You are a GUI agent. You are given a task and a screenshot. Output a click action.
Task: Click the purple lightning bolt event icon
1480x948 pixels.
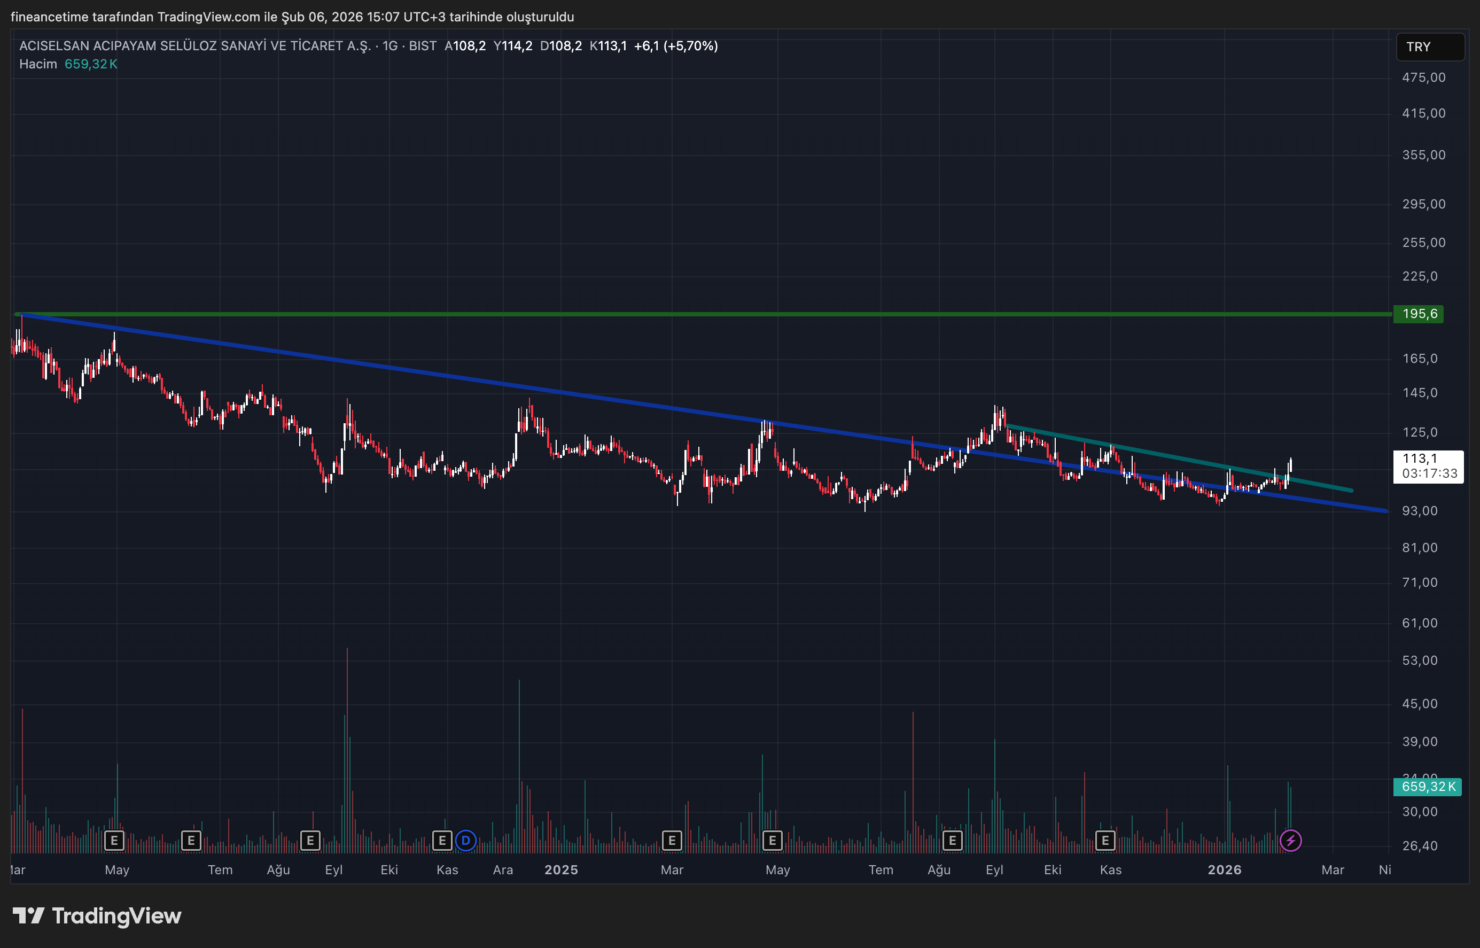[x=1290, y=840]
